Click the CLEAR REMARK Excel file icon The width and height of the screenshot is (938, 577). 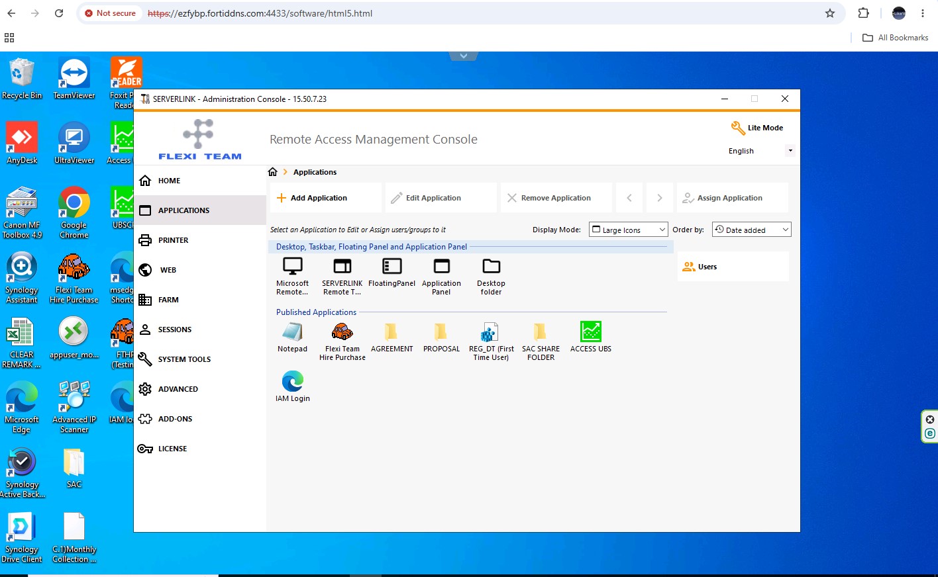[x=22, y=342]
